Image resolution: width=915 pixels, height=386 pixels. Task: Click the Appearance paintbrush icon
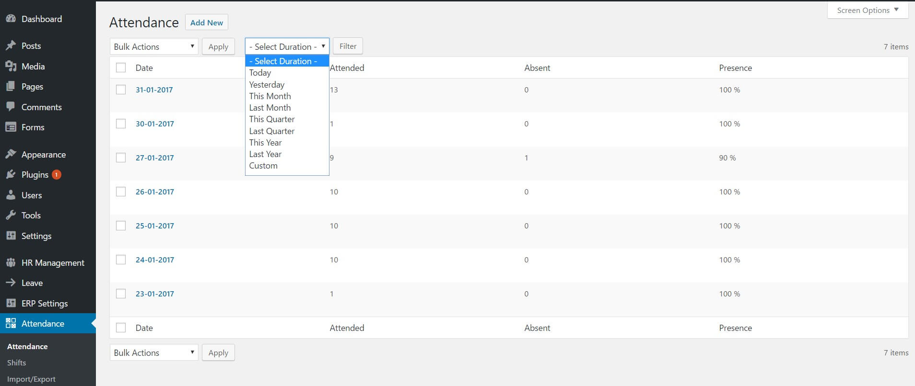[11, 154]
